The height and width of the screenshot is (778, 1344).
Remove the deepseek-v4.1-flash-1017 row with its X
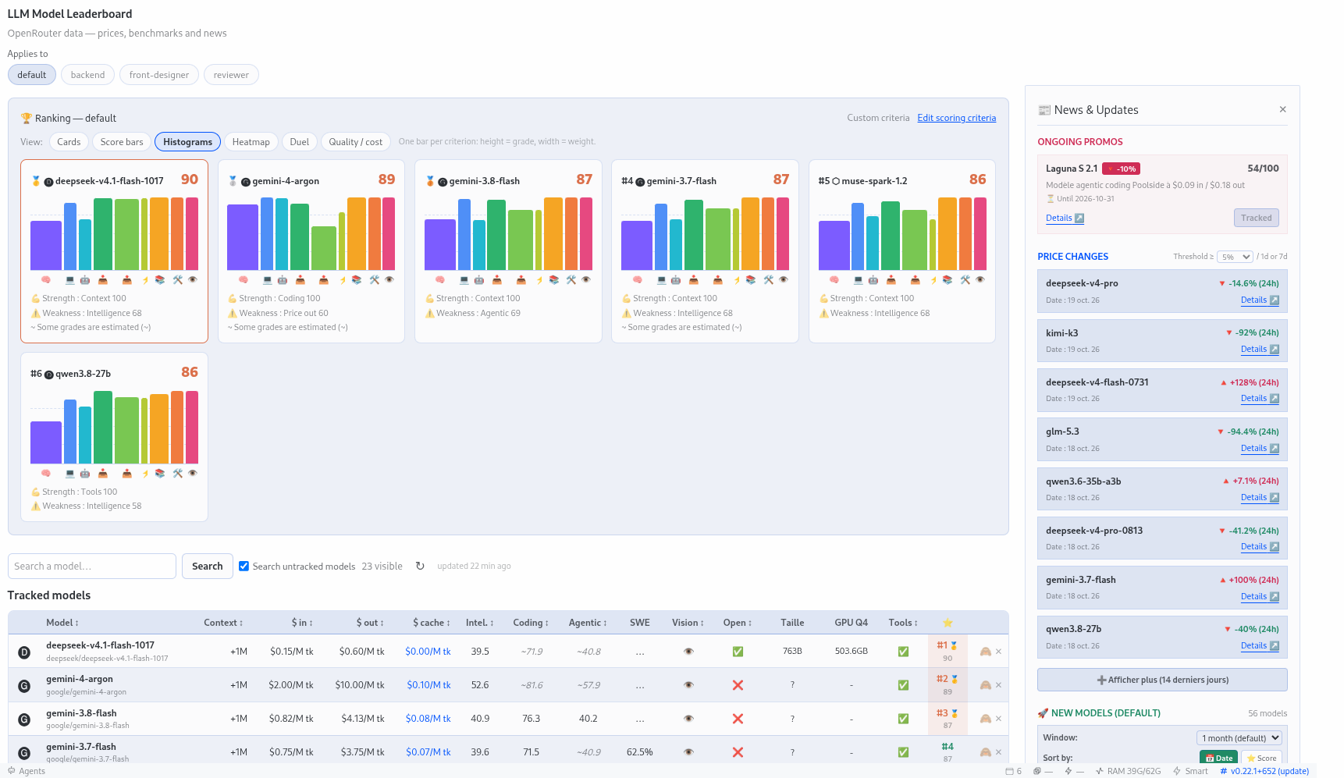998,652
